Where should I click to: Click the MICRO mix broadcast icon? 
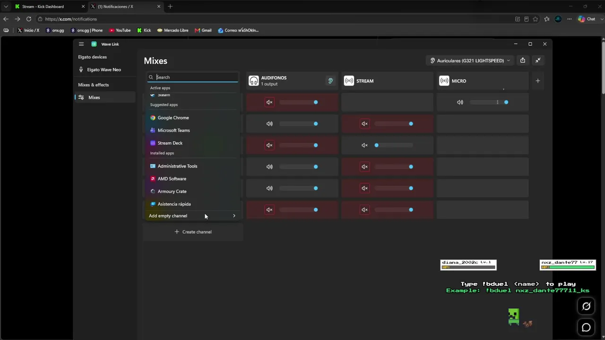444,81
